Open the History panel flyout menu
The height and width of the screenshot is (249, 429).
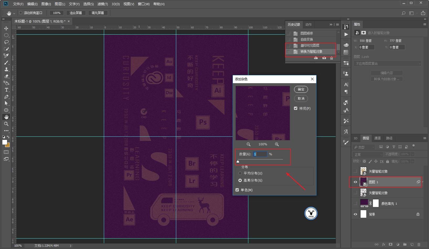pyautogui.click(x=337, y=24)
